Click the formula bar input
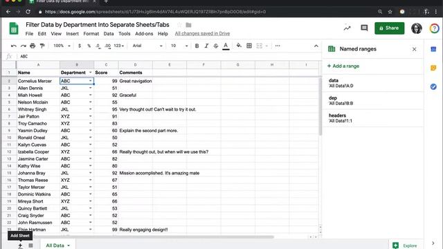443x249 pixels. [170, 57]
